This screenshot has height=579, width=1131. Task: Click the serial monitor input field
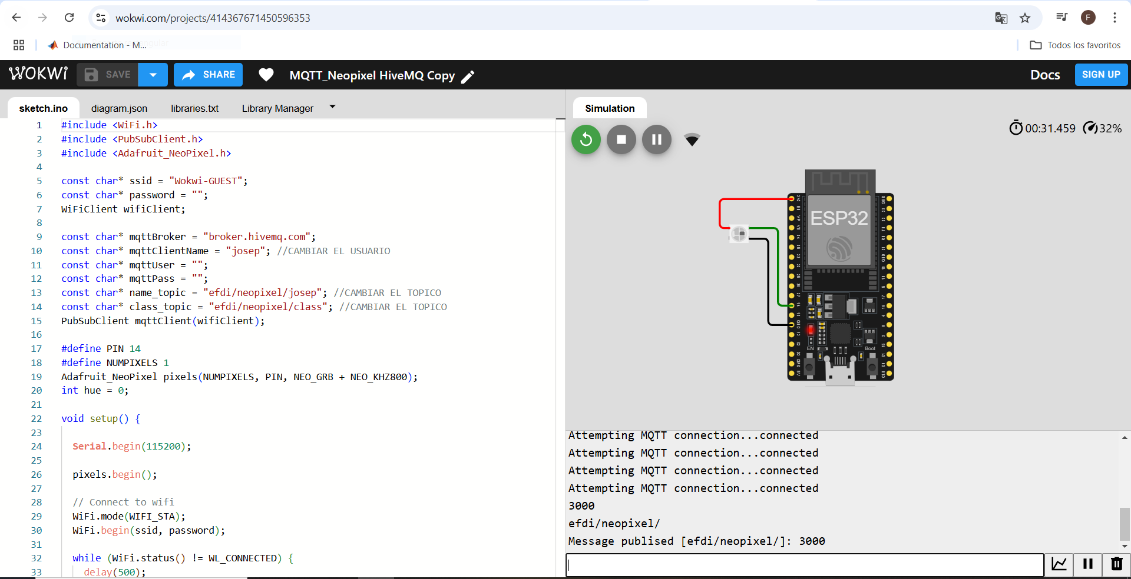tap(805, 565)
